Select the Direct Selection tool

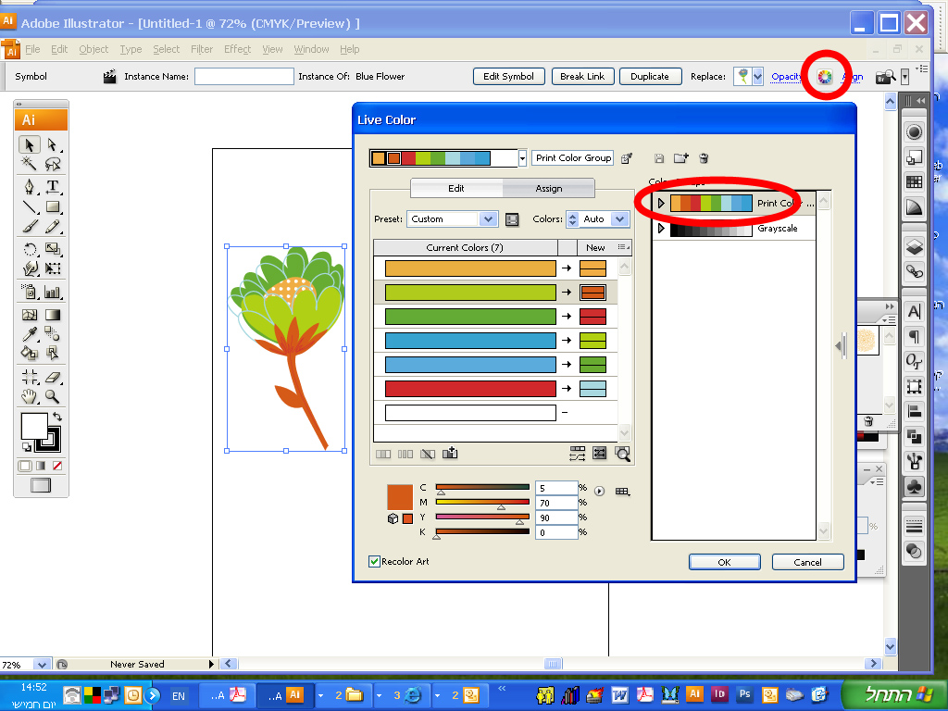pyautogui.click(x=53, y=145)
